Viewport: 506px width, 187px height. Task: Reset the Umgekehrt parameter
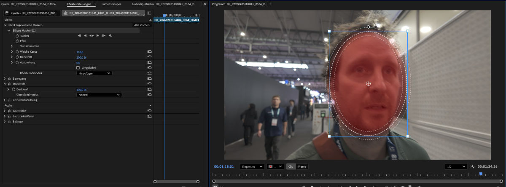click(149, 67)
